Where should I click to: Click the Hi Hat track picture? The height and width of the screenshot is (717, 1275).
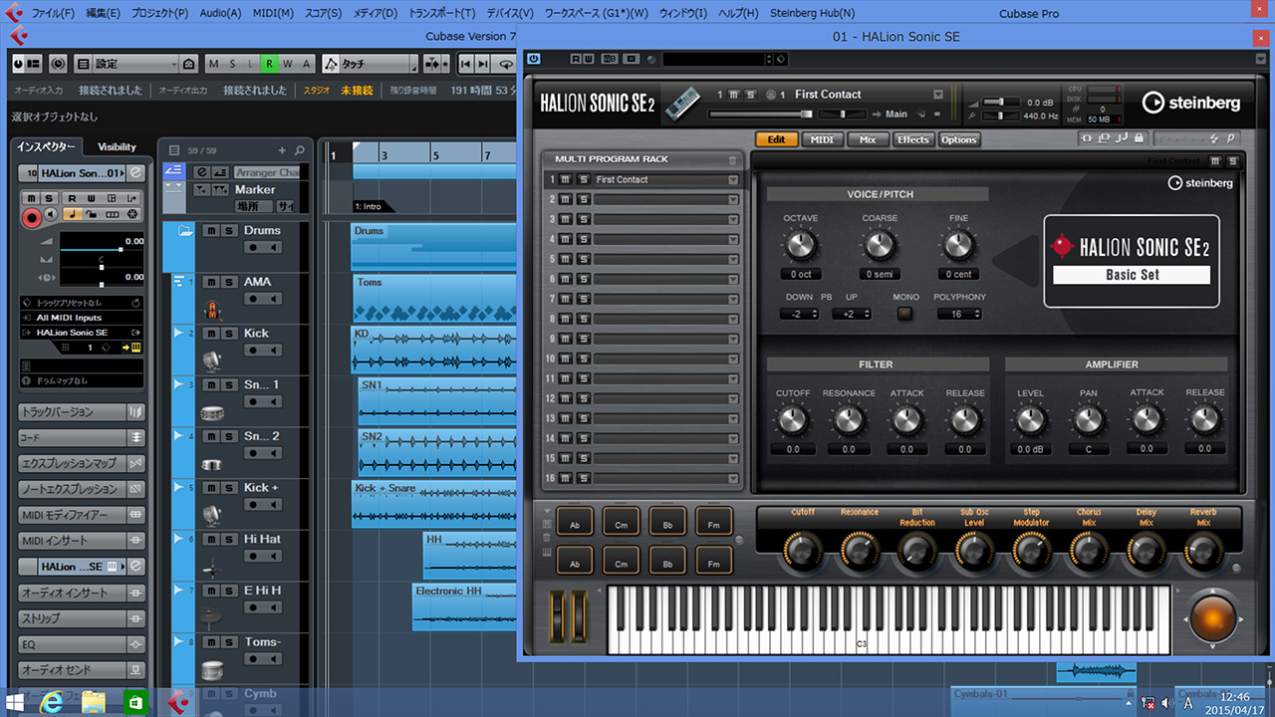pos(211,568)
